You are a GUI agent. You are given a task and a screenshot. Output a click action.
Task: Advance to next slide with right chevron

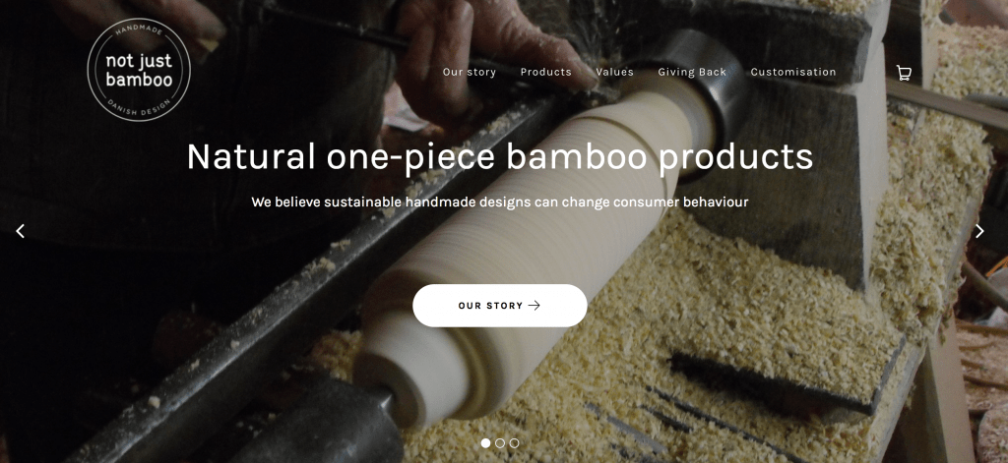tap(979, 231)
